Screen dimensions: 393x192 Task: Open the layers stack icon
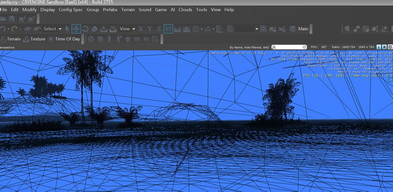(292, 29)
